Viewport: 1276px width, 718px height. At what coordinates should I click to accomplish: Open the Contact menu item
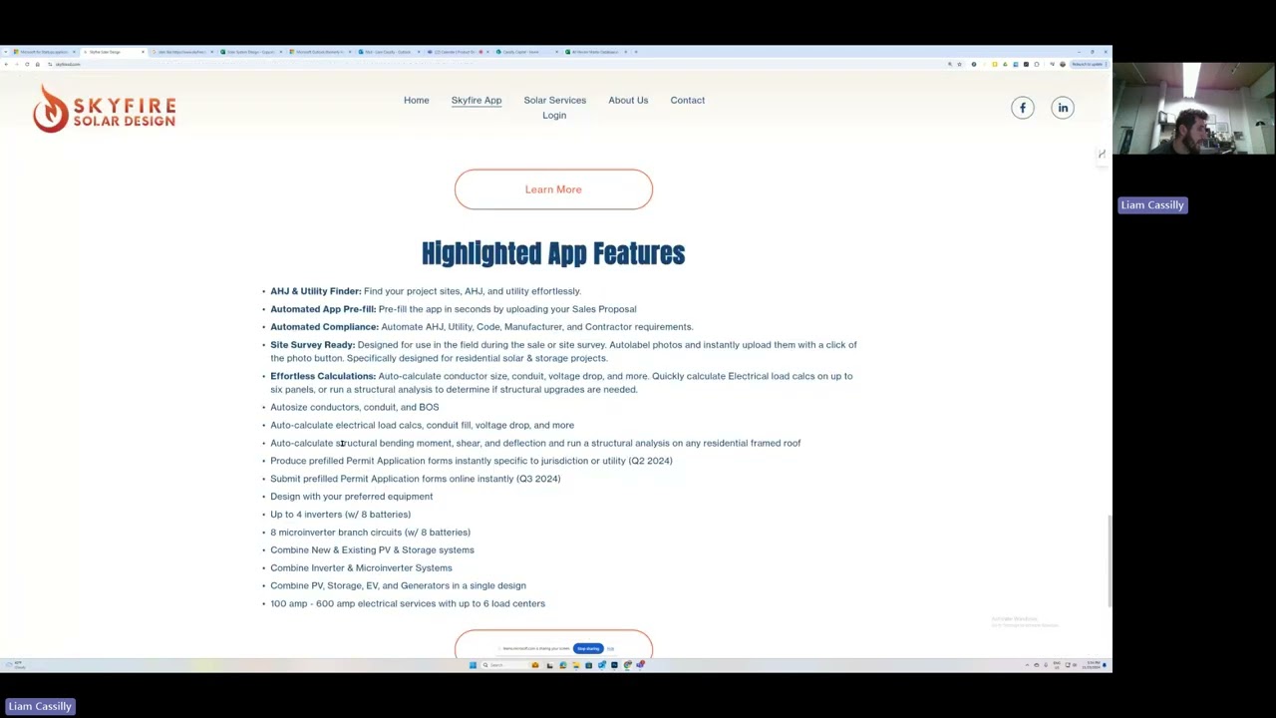tap(688, 100)
